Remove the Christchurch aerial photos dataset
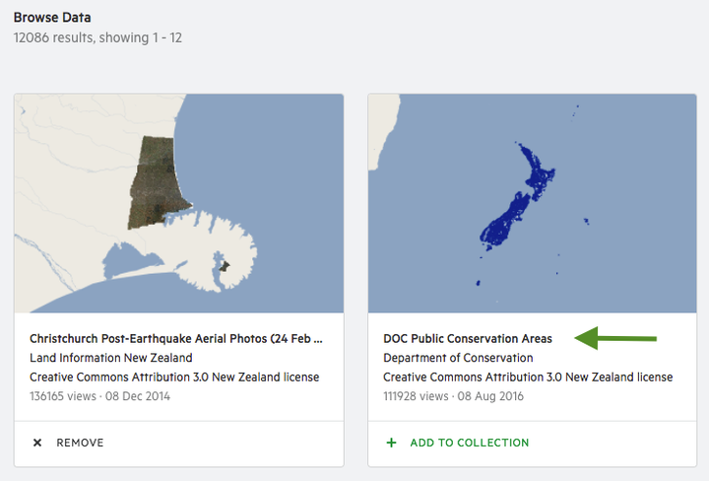 pos(68,443)
